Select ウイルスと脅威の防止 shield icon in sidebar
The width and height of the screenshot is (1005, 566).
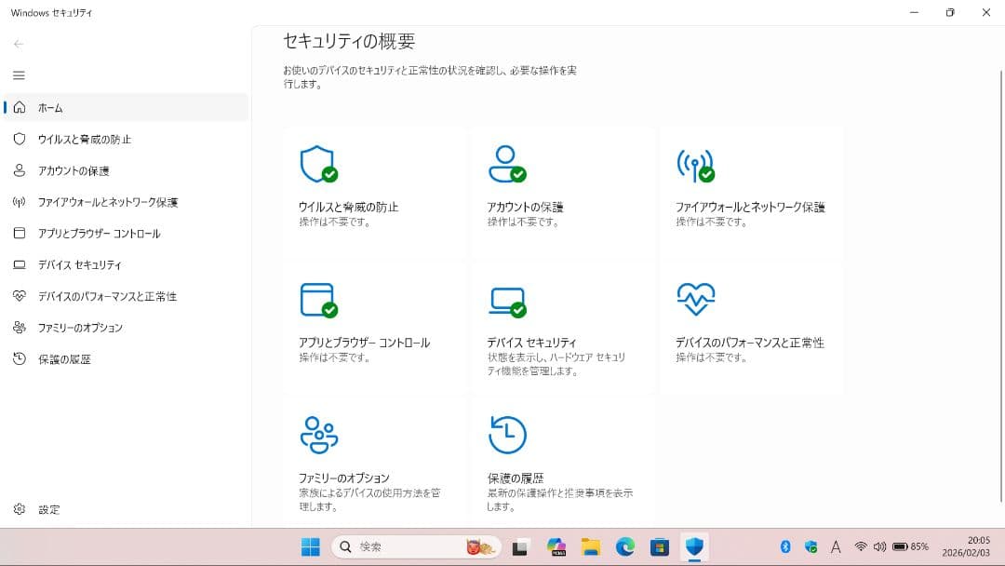click(17, 139)
